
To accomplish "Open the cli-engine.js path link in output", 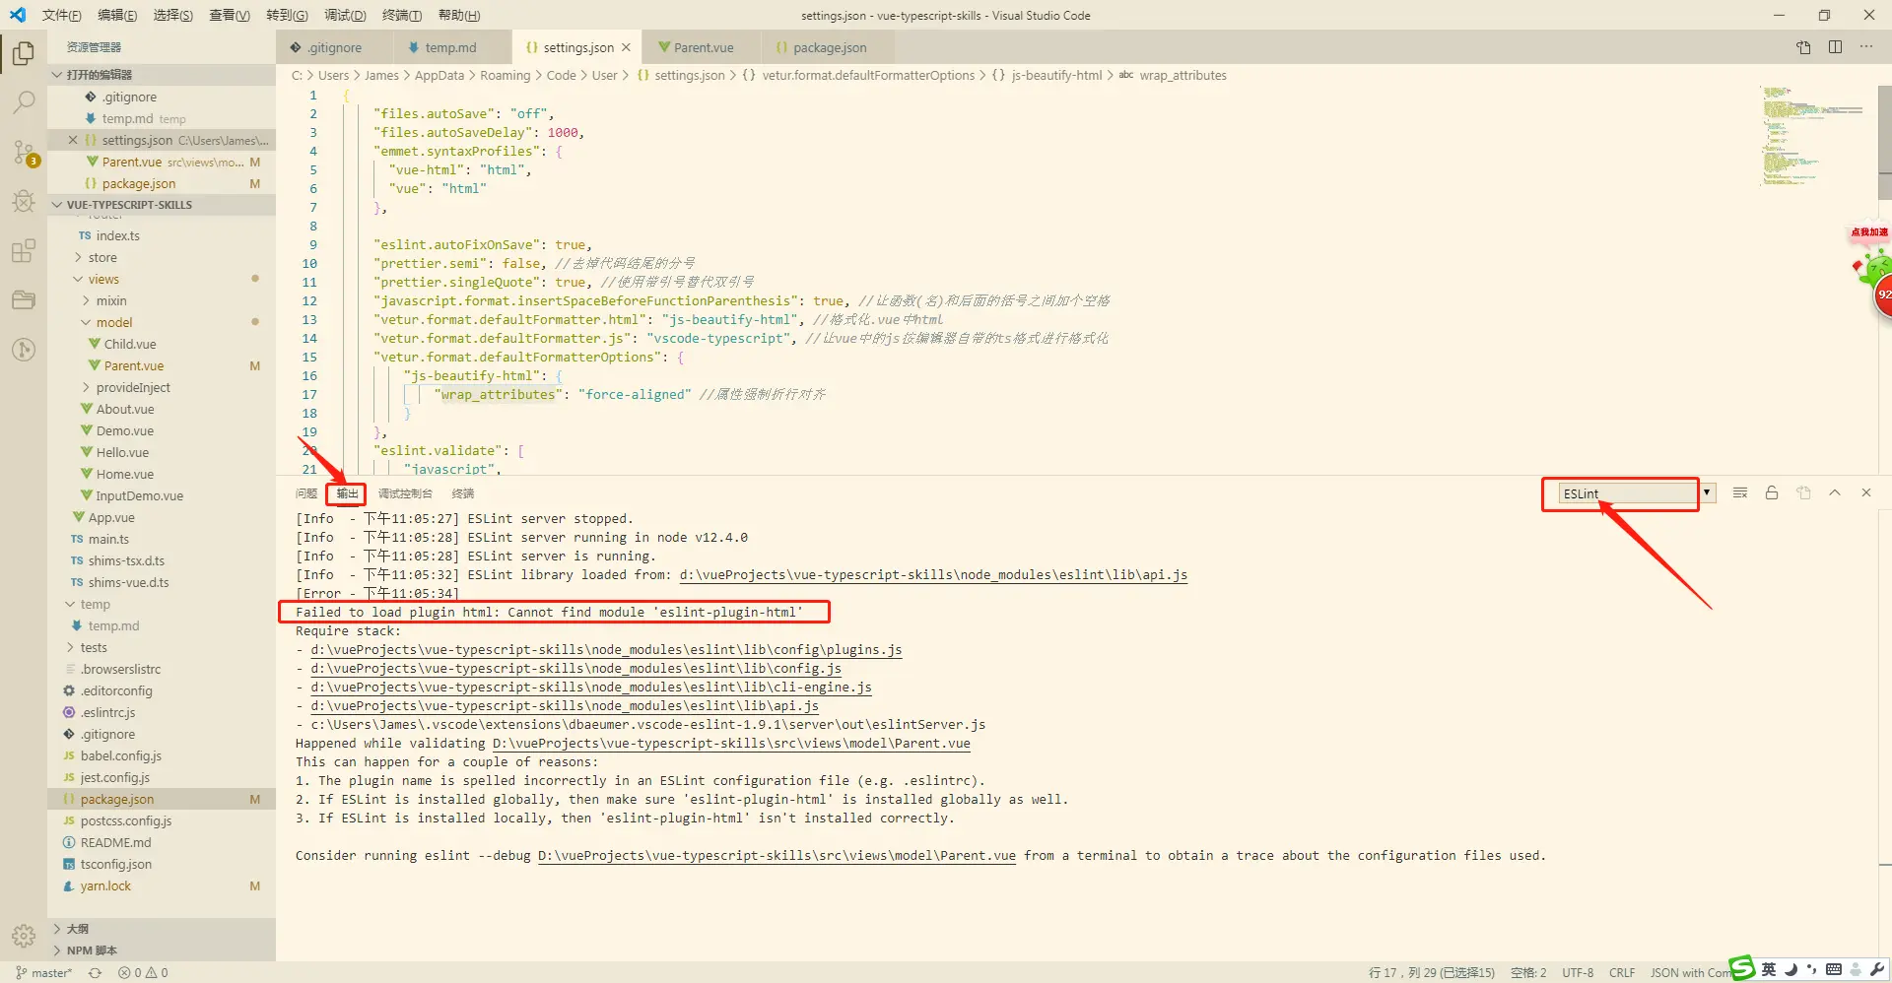I will (x=591, y=688).
